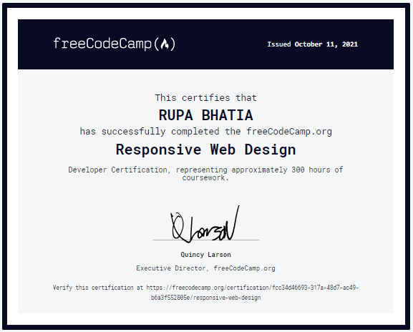
Task: Click the Quincy Larson printed name
Action: point(205,255)
